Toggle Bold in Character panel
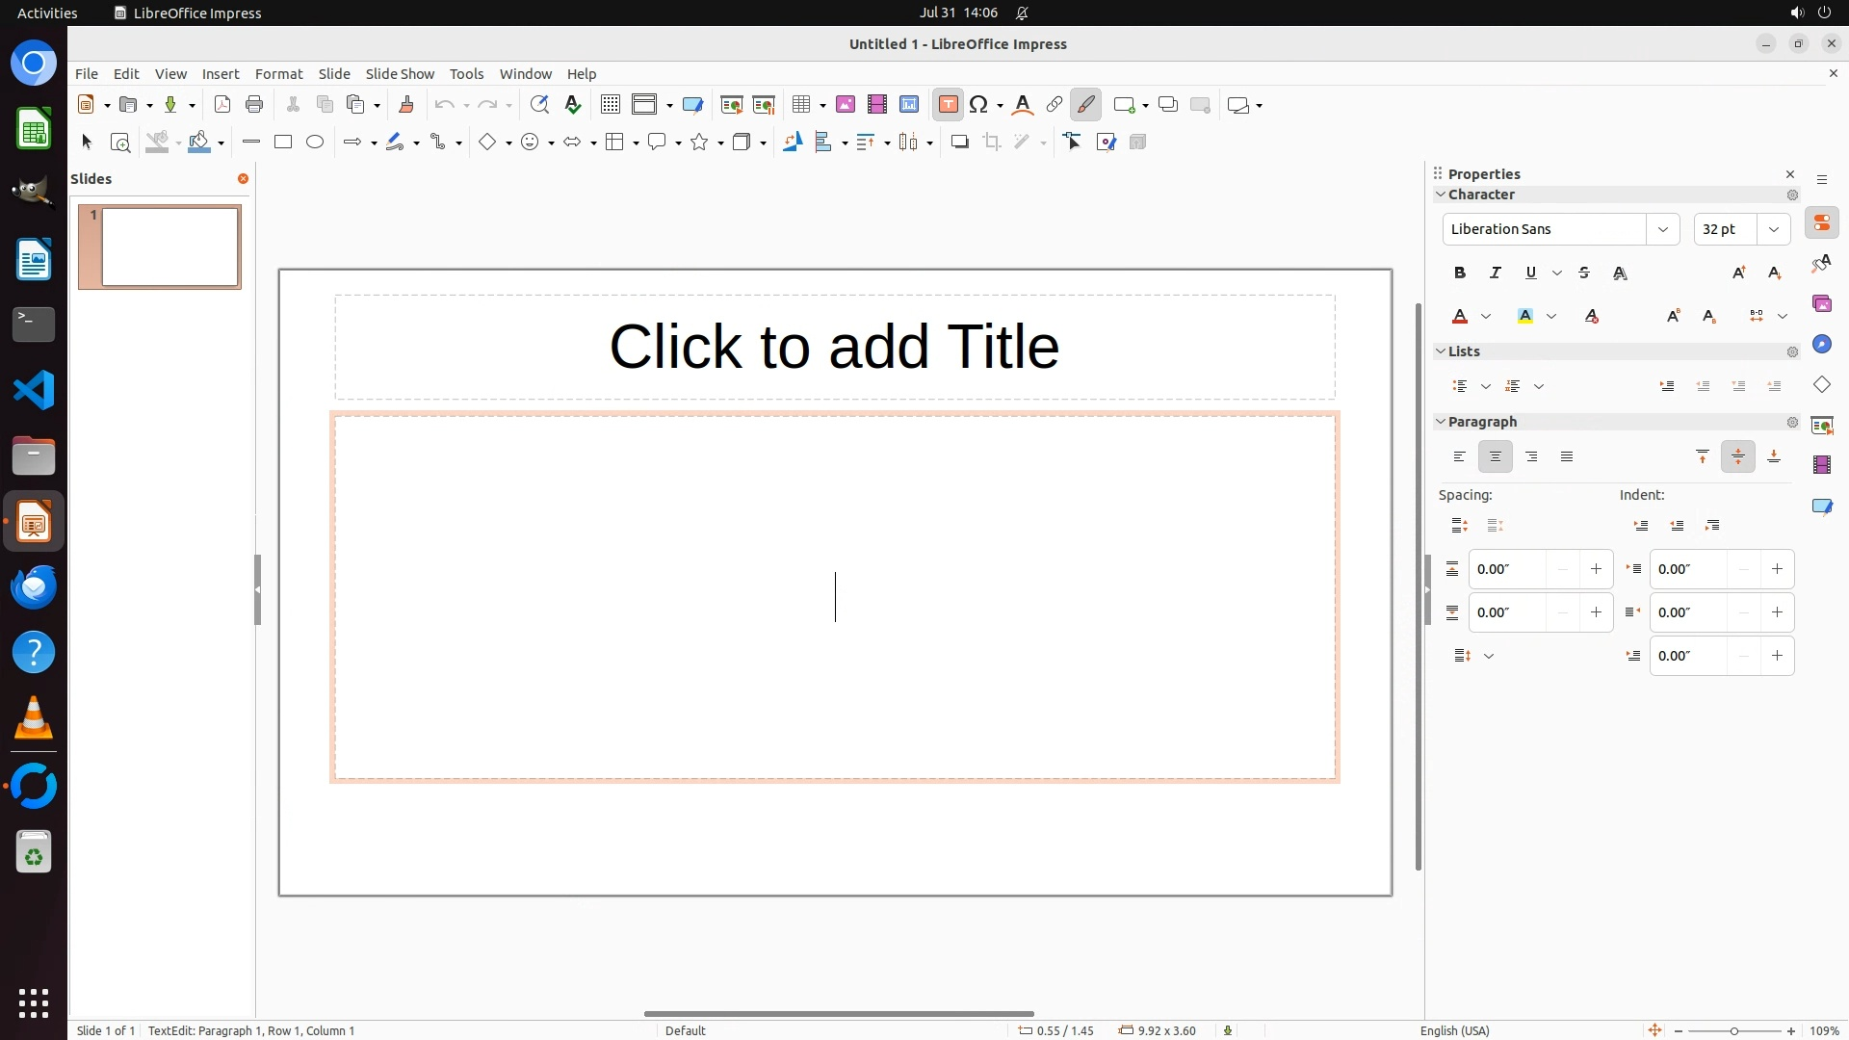This screenshot has width=1849, height=1040. pos(1460,273)
